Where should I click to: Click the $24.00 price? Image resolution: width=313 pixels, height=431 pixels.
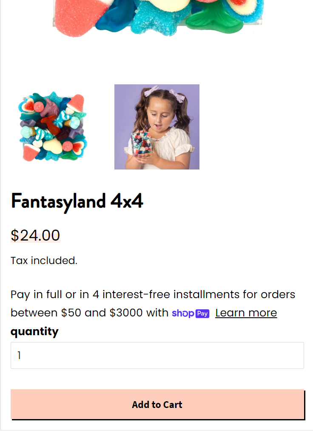click(x=35, y=235)
